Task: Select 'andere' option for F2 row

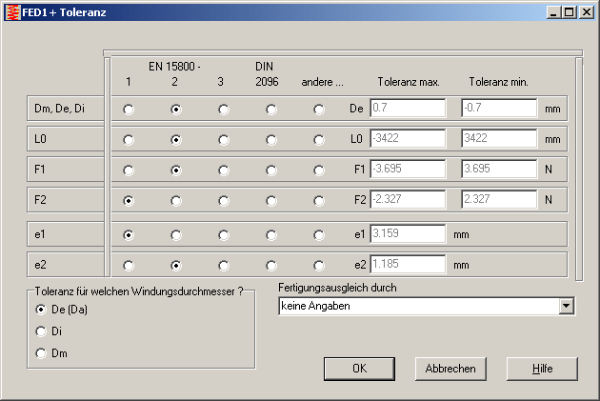Action: [x=319, y=201]
